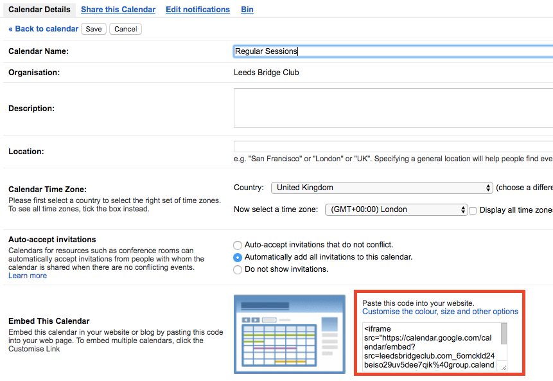Click the Paste this code into your website text
This screenshot has height=381, width=553.
click(x=418, y=303)
